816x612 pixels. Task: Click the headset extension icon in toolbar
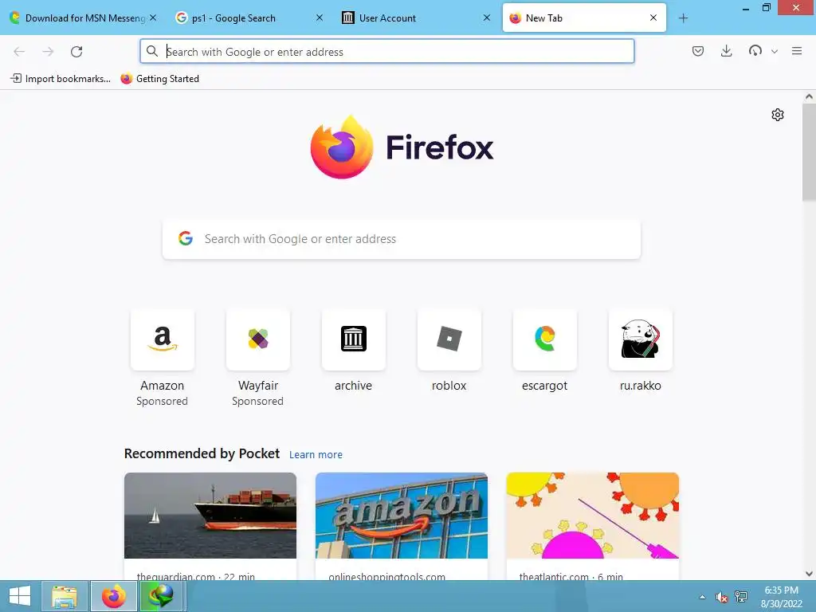(x=755, y=51)
